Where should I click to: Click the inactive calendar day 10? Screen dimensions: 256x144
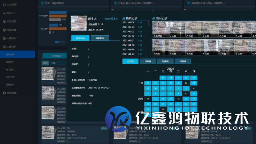pyautogui.click(x=186, y=93)
